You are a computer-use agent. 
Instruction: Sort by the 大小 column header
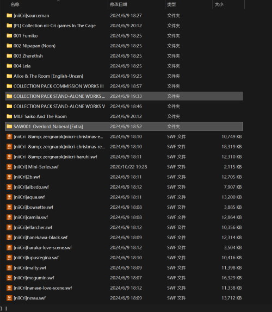click(x=219, y=4)
